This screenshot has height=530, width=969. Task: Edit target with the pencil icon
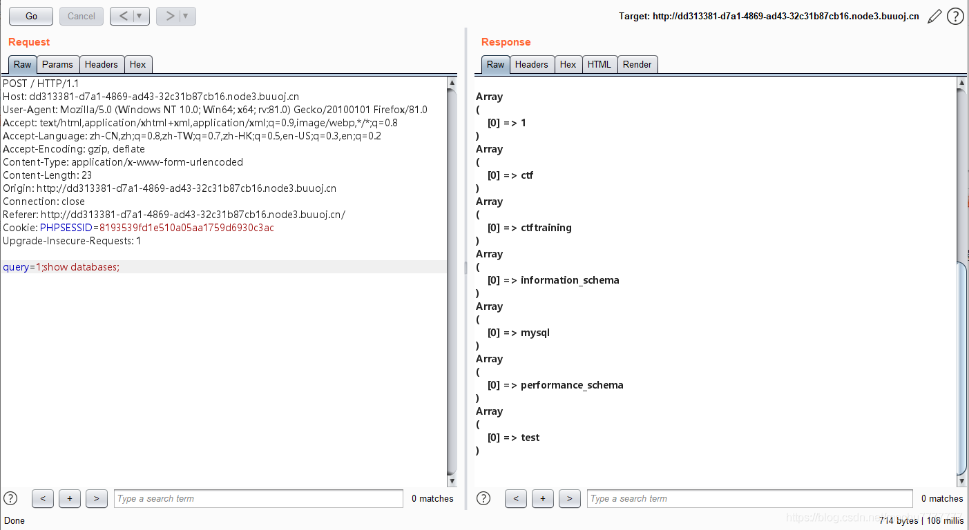pos(934,16)
